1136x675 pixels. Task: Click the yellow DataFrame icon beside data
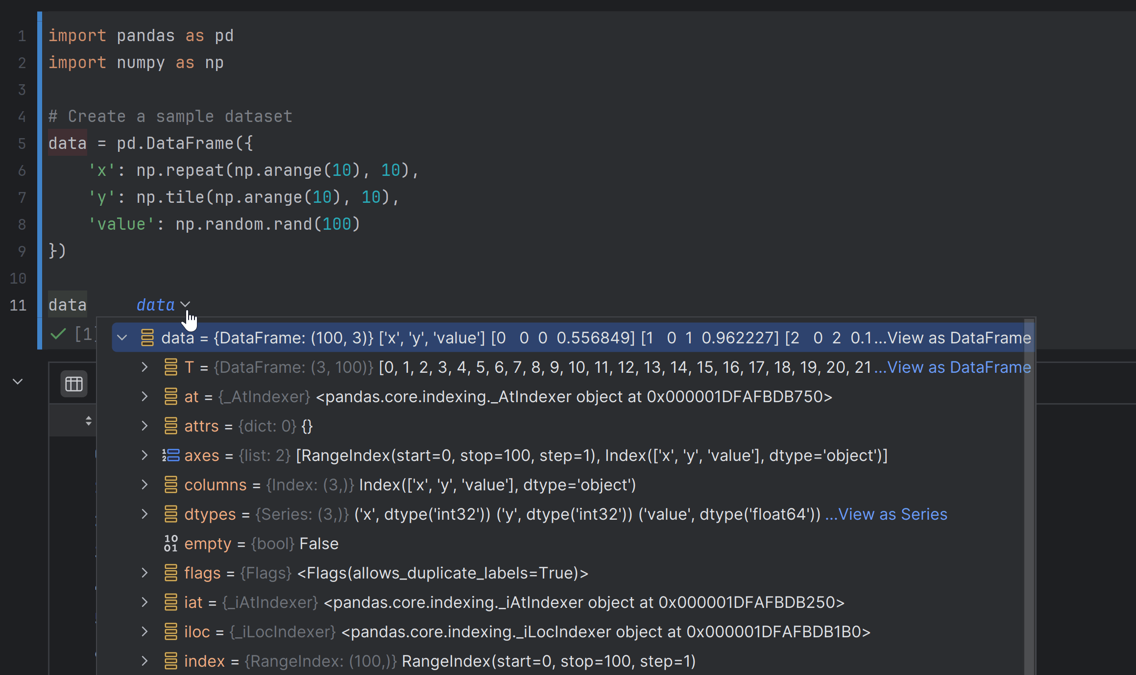tap(148, 337)
